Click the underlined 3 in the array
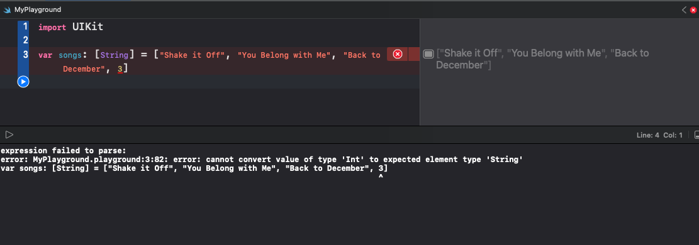The width and height of the screenshot is (699, 245). [x=120, y=69]
